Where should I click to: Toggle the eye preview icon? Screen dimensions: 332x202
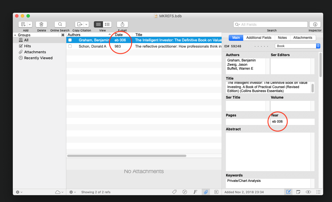(x=308, y=192)
